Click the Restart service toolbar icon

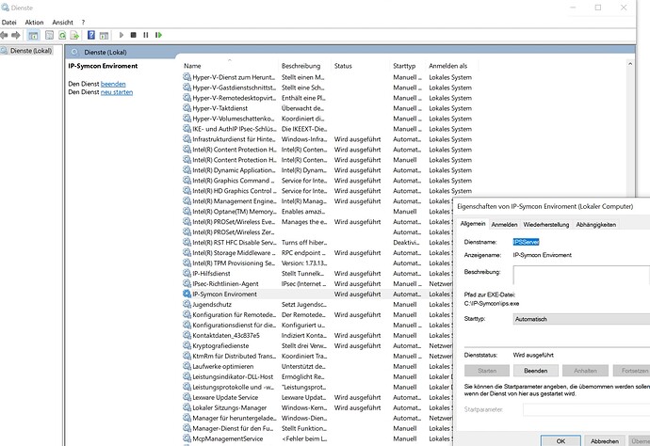point(158,35)
